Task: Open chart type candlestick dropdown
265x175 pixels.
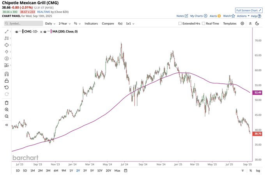Action: click(x=77, y=23)
